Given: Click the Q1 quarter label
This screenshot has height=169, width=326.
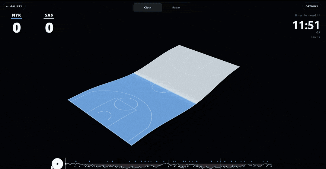Looking at the screenshot, I should 318,32.
